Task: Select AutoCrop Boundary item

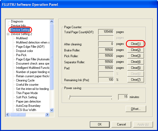Action: pos(28,106)
